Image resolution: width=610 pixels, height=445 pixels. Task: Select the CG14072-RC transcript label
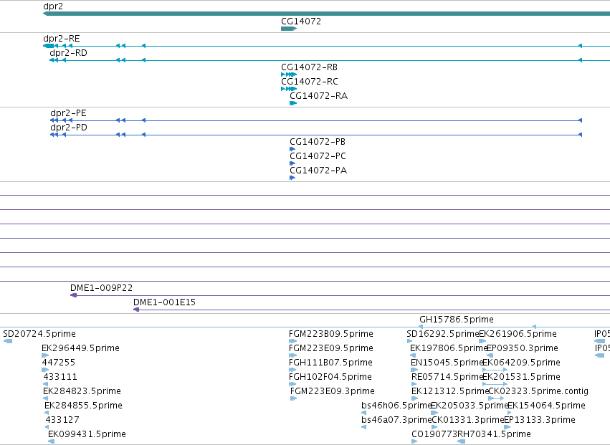pos(310,82)
